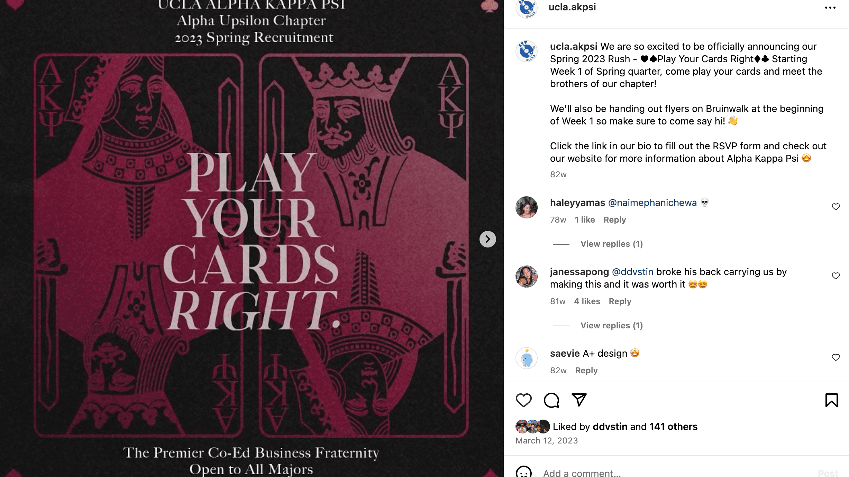
Task: Reply to saevie's comment
Action: pos(586,371)
